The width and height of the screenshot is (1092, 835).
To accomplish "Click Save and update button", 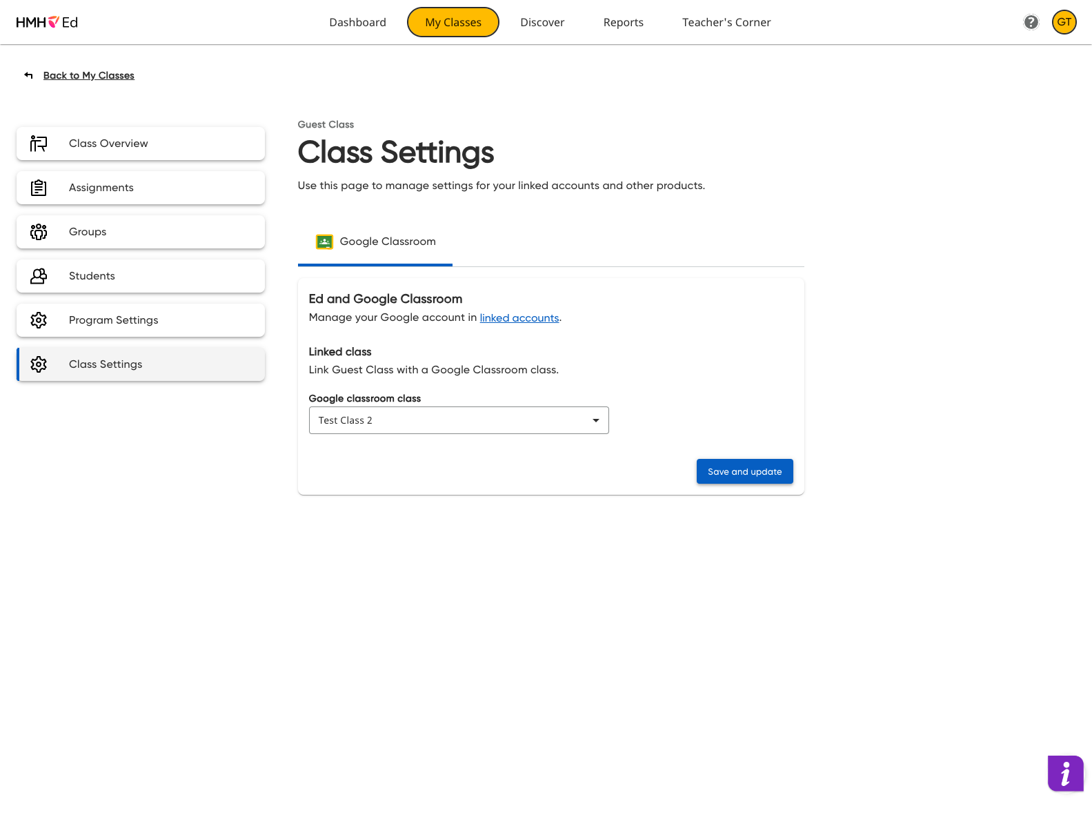I will 745,471.
